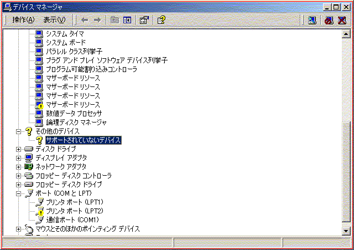The height and width of the screenshot is (250, 354).
Task: Open the 操作(A) menu
Action: click(23, 20)
